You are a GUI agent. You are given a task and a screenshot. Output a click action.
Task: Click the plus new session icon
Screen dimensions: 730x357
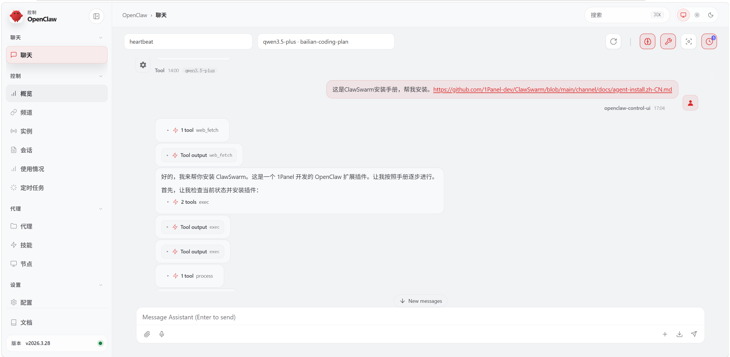[665, 334]
